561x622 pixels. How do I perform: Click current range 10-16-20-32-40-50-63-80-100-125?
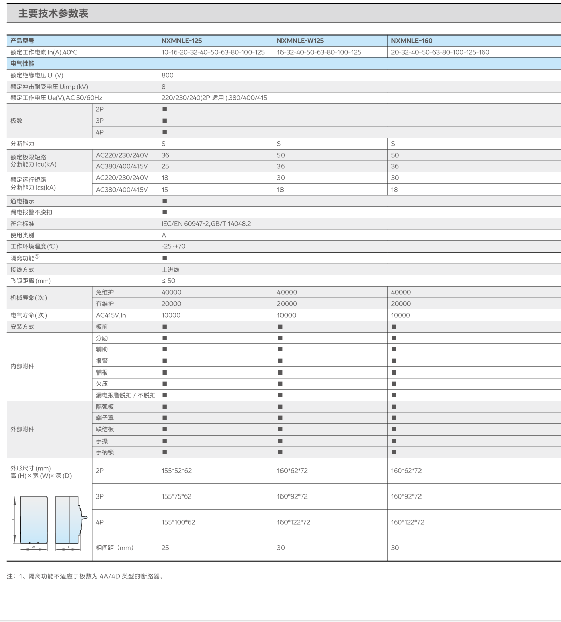(213, 52)
